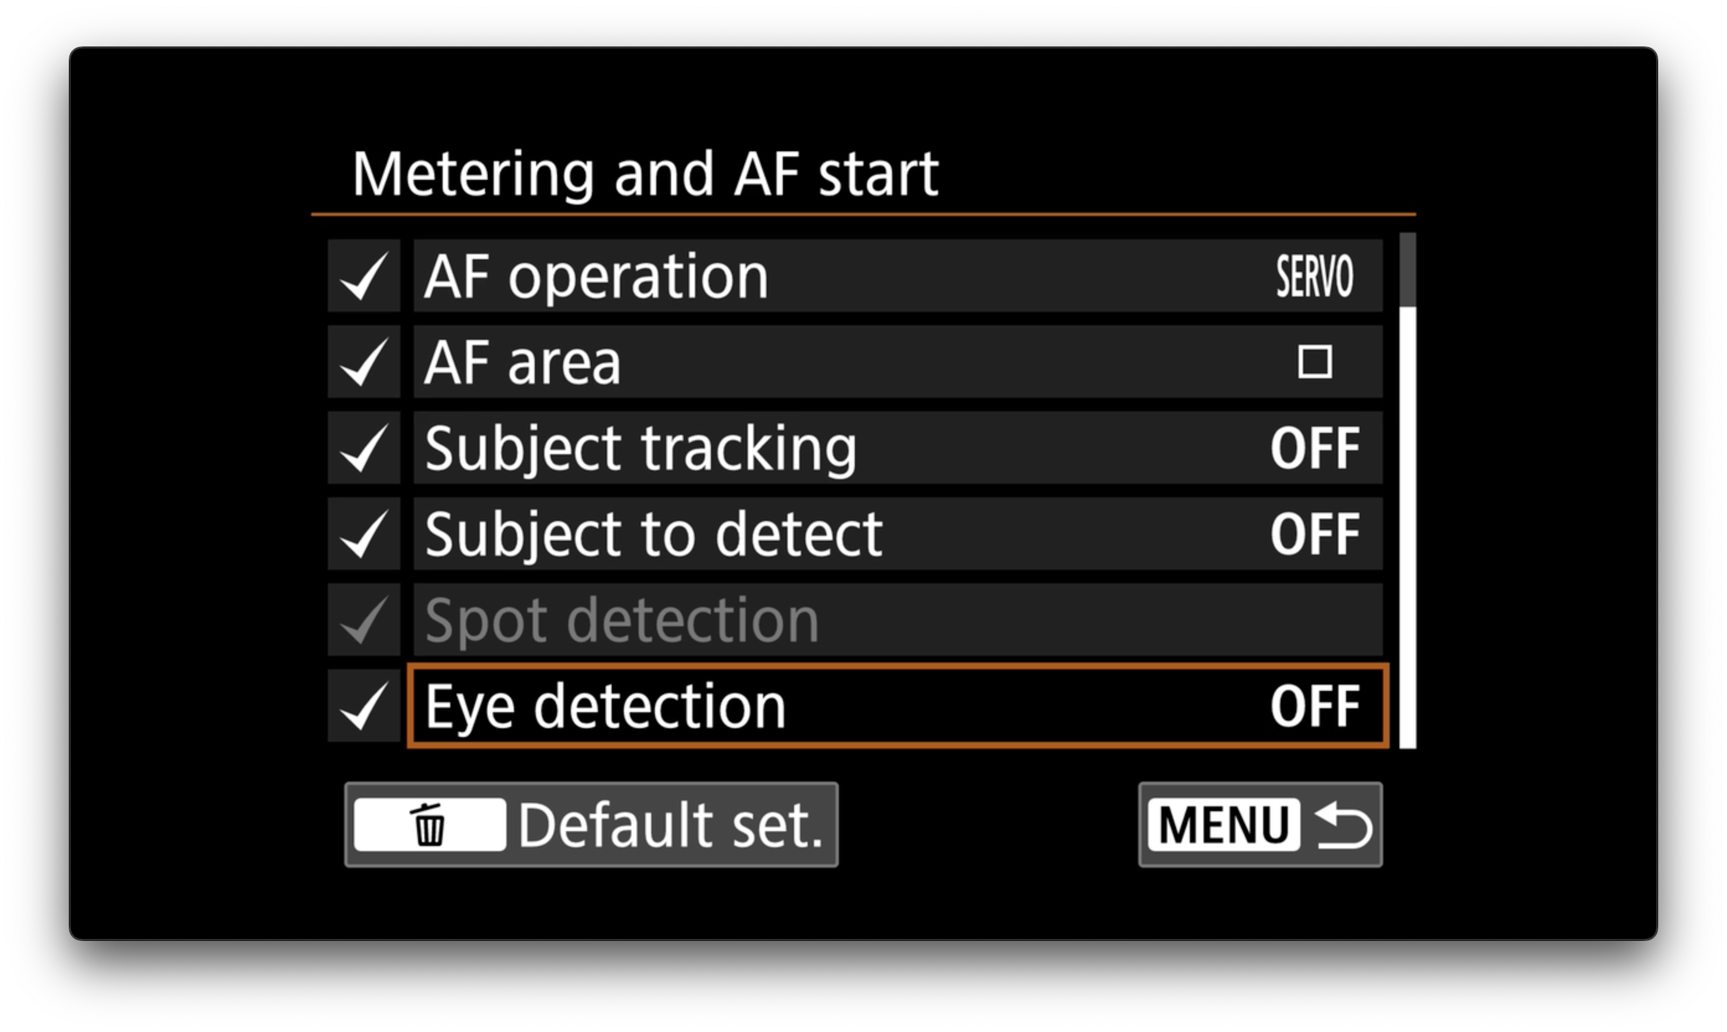1727x1032 pixels.
Task: Click the MENU label badge
Action: tap(1223, 825)
